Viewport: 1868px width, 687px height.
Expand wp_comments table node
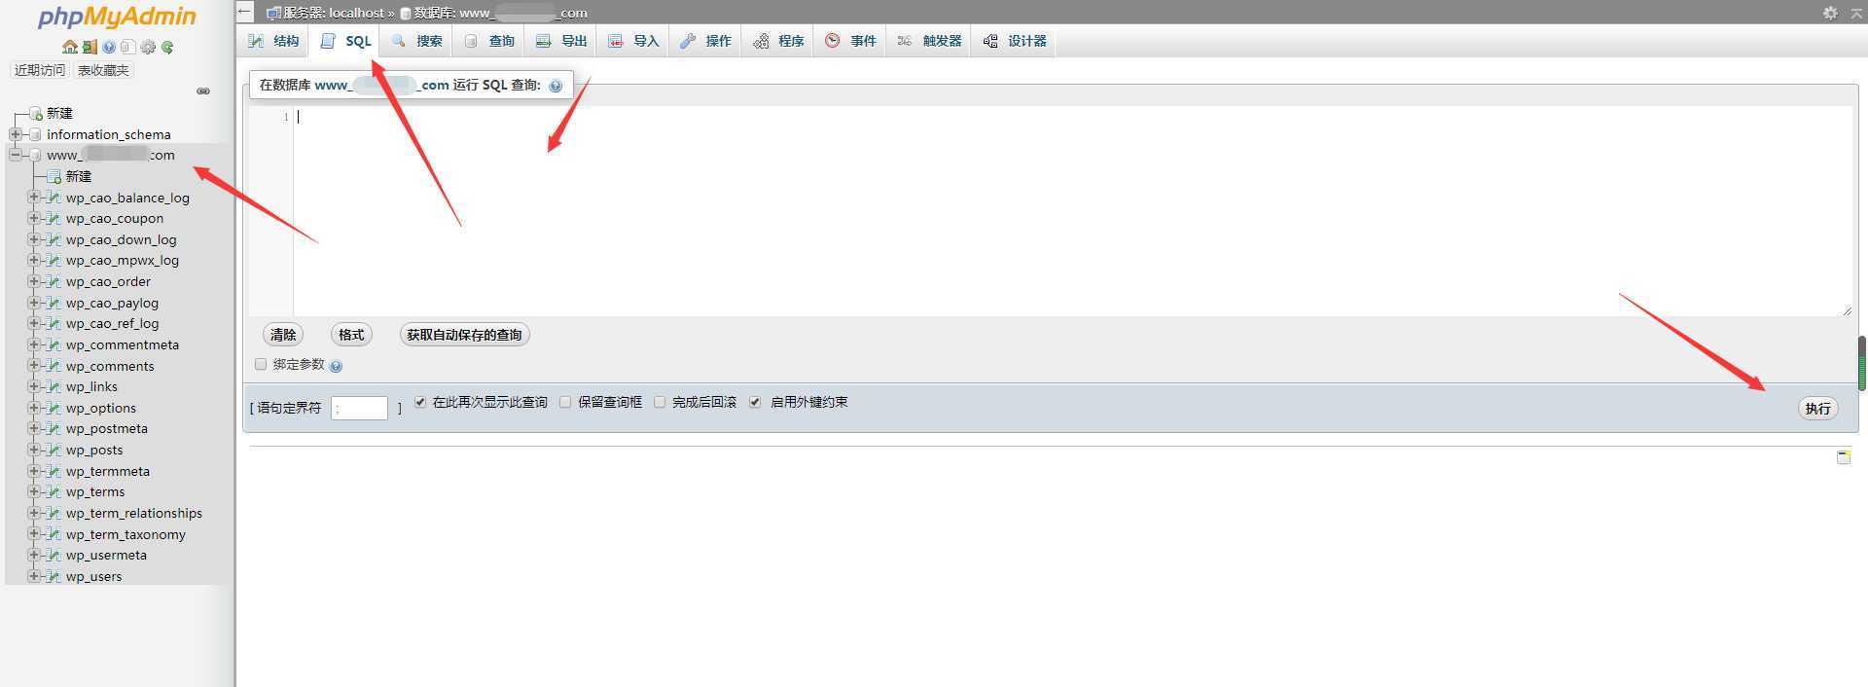coord(34,366)
